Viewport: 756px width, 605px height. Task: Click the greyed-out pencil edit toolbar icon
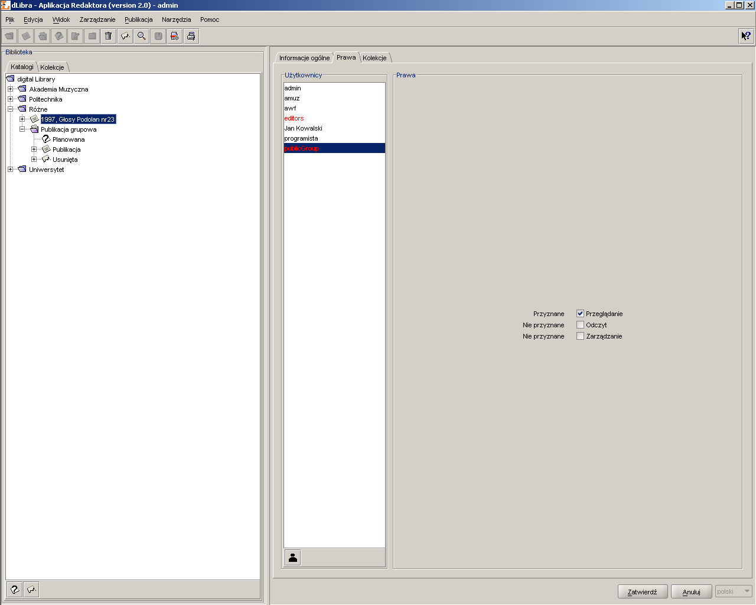click(x=76, y=36)
